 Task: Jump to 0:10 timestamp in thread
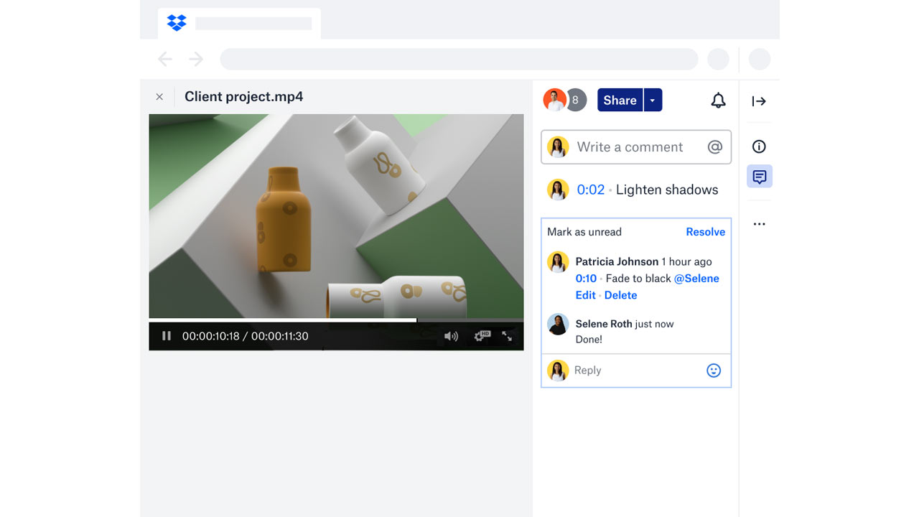(x=586, y=279)
